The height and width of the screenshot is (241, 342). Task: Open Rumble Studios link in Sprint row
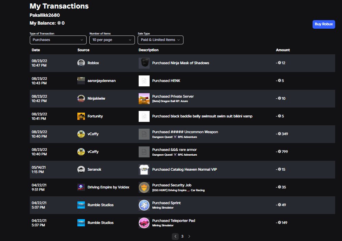point(101,205)
